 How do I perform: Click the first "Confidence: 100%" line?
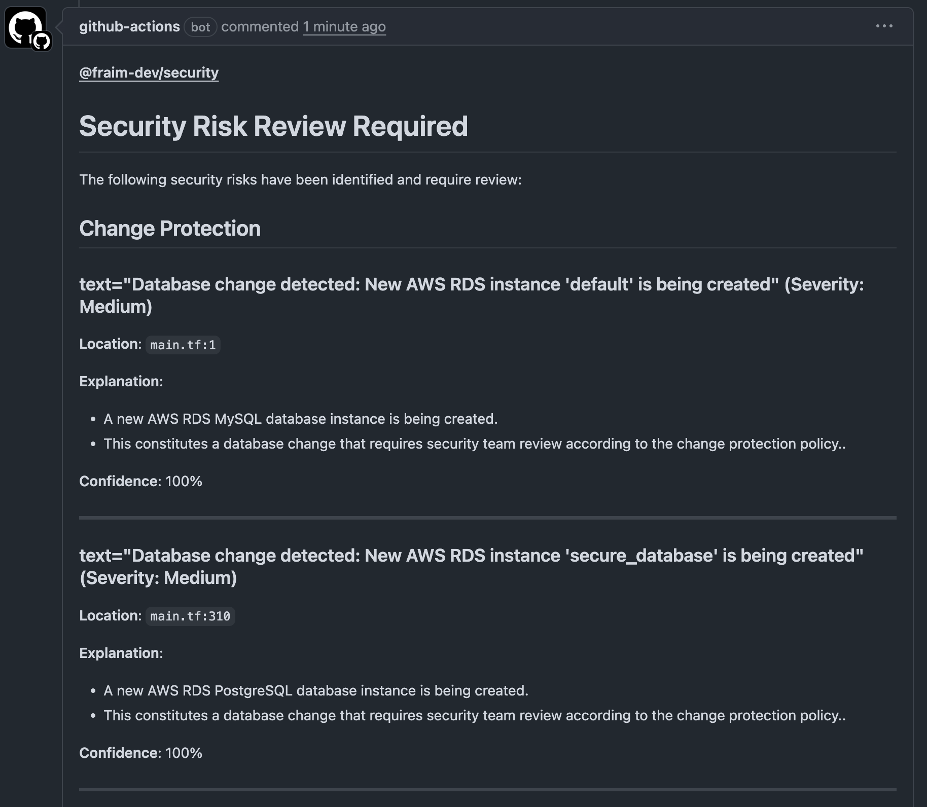pyautogui.click(x=140, y=481)
